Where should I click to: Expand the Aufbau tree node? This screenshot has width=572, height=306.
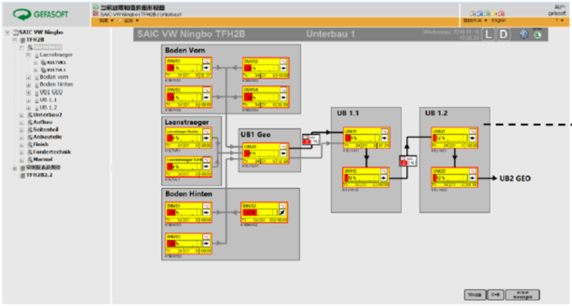pyautogui.click(x=22, y=123)
